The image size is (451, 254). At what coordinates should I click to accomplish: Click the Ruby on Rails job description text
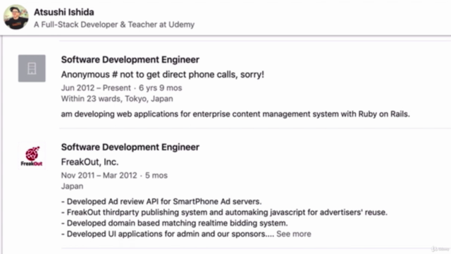235,114
